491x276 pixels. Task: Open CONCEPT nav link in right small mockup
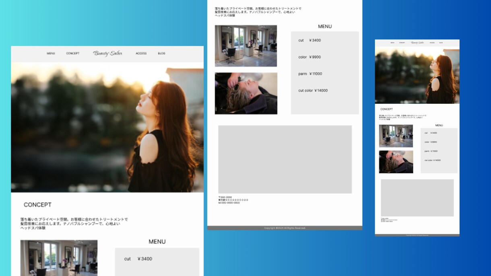(x=402, y=43)
